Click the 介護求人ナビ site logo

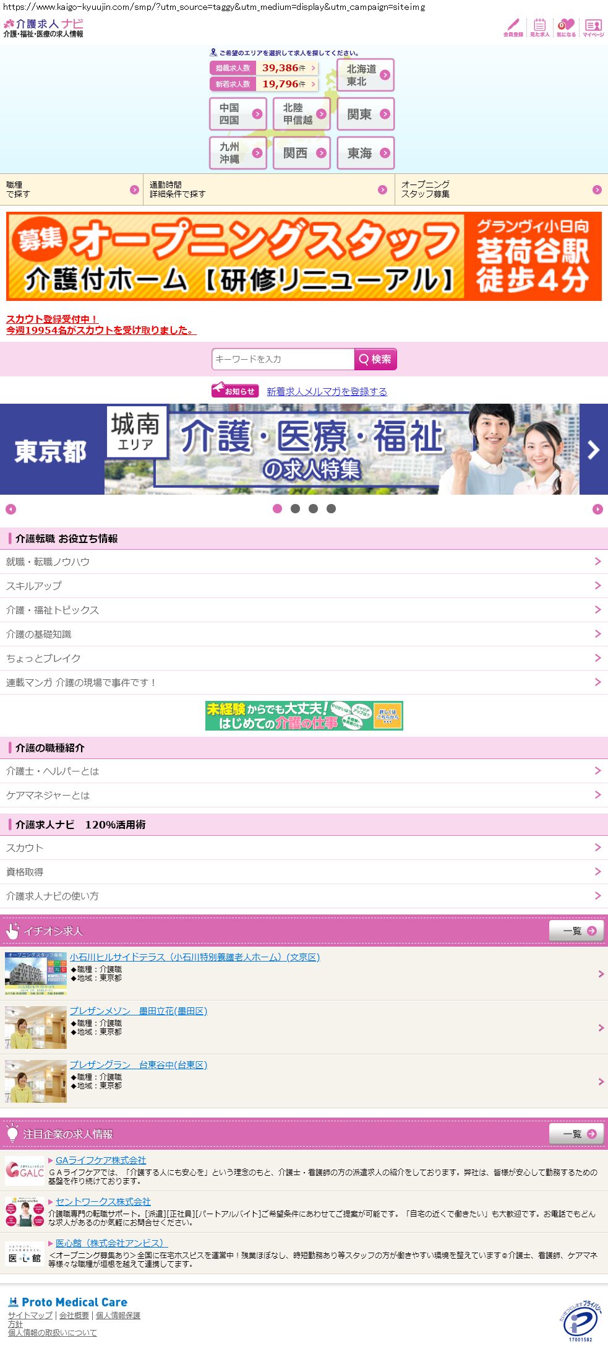point(43,28)
